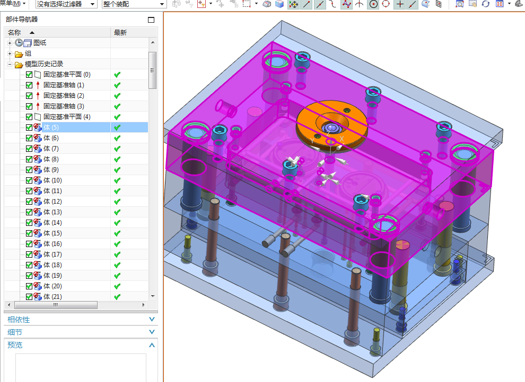
Task: Click the rectangle selection tool icon
Action: (247, 4)
